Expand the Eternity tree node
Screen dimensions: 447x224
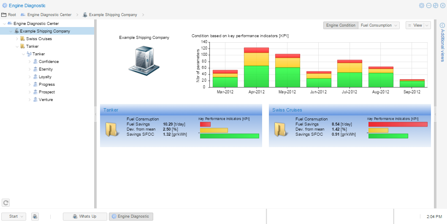[30, 69]
